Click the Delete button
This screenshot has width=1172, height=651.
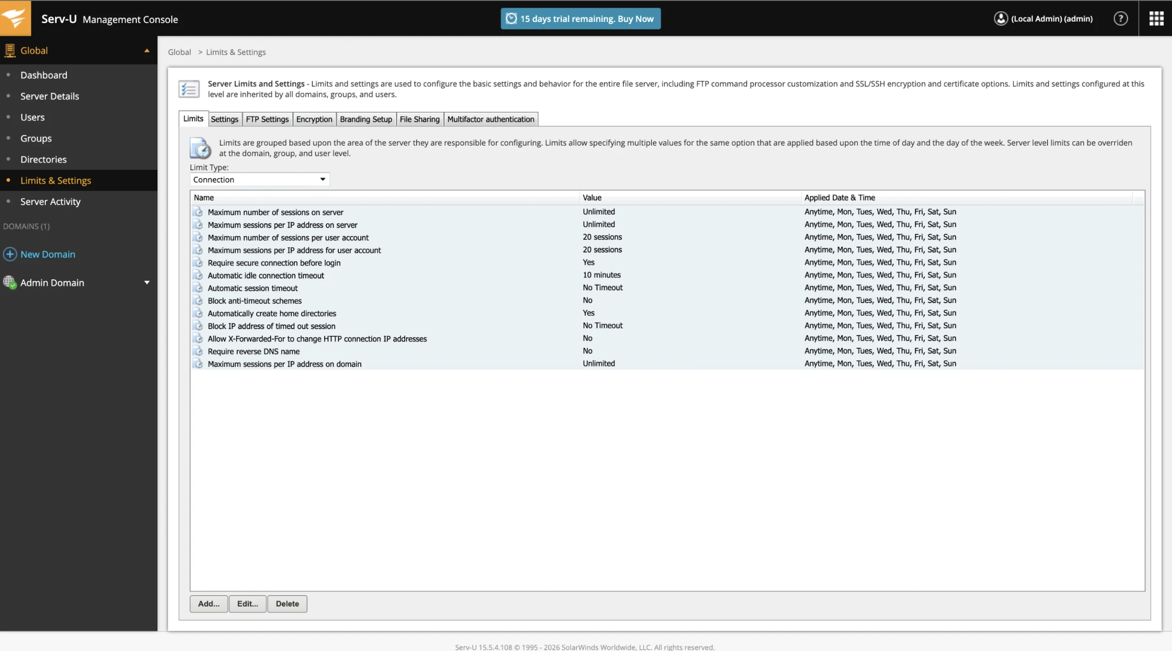click(x=287, y=603)
